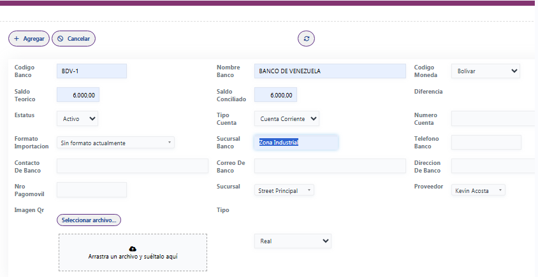Image resolution: width=538 pixels, height=277 pixels.
Task: Focus the Nombre Banco text field
Action: (330, 71)
